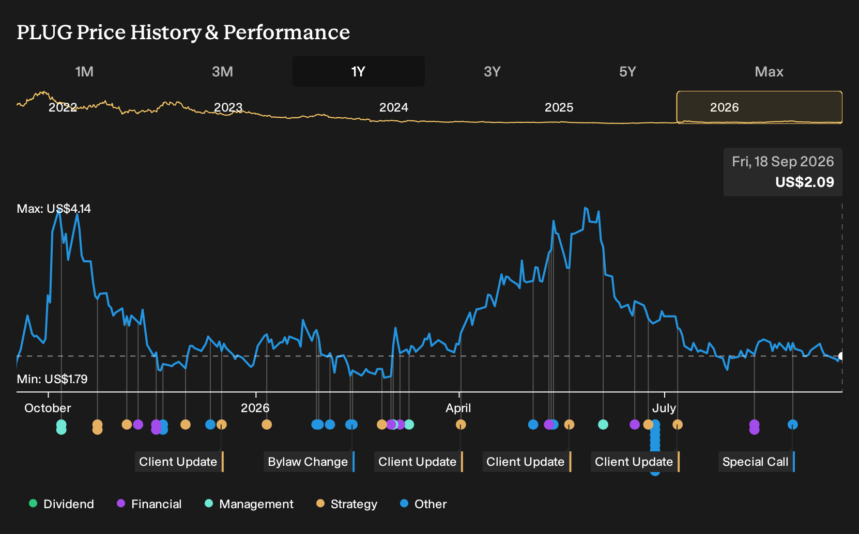
Task: Click the purple Financial legend dot
Action: click(121, 503)
